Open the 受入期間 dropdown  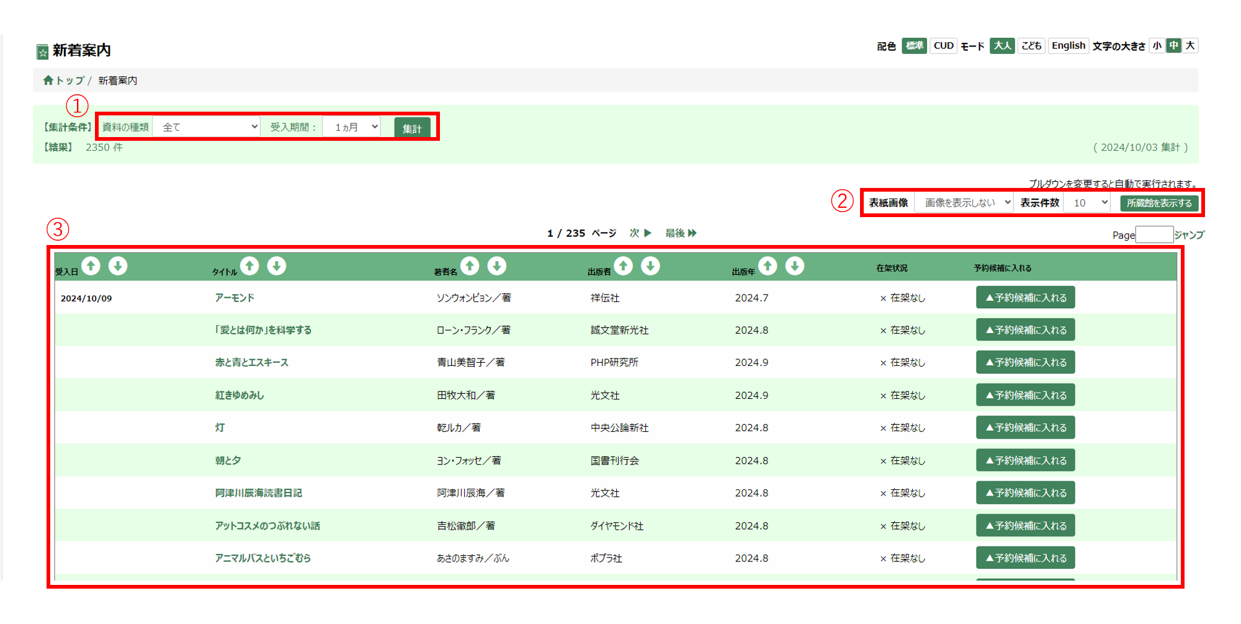(x=351, y=126)
